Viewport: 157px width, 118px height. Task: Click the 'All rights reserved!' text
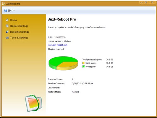56,49
